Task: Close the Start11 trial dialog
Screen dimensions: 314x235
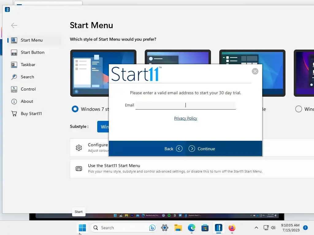Action: 255,71
